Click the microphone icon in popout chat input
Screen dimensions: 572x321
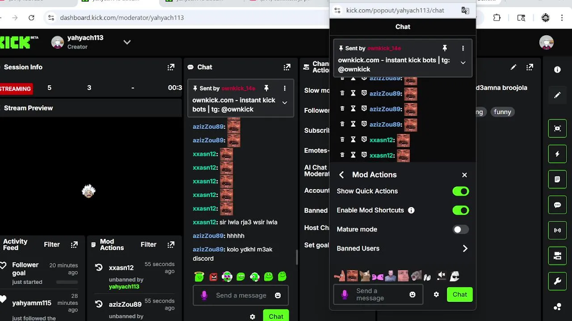point(345,294)
